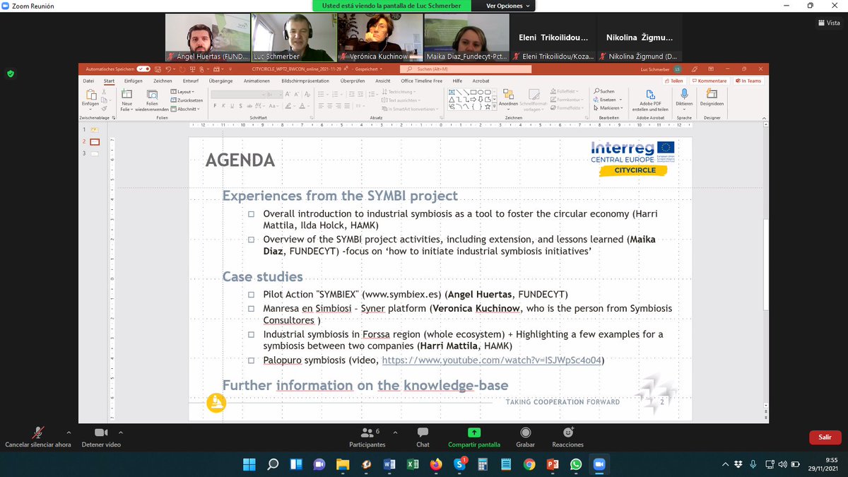848x477 pixels.
Task: Open the Bildschirmpräsentation tab
Action: tap(306, 81)
